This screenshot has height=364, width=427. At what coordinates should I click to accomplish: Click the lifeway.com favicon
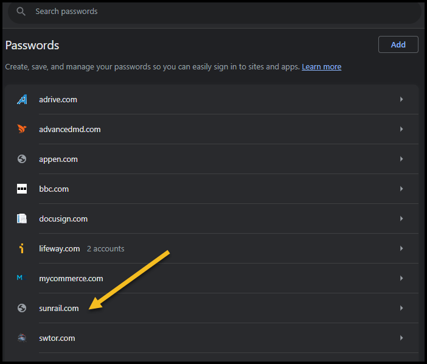(22, 248)
